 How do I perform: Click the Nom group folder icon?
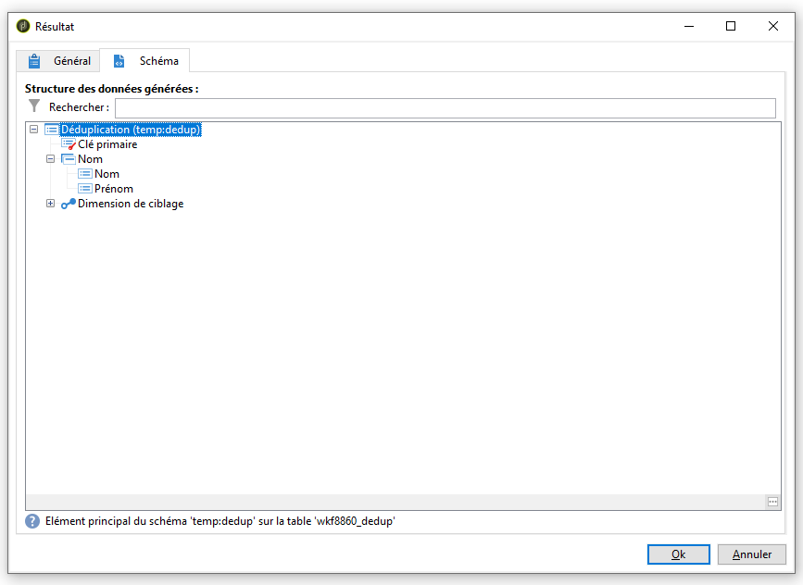click(69, 159)
